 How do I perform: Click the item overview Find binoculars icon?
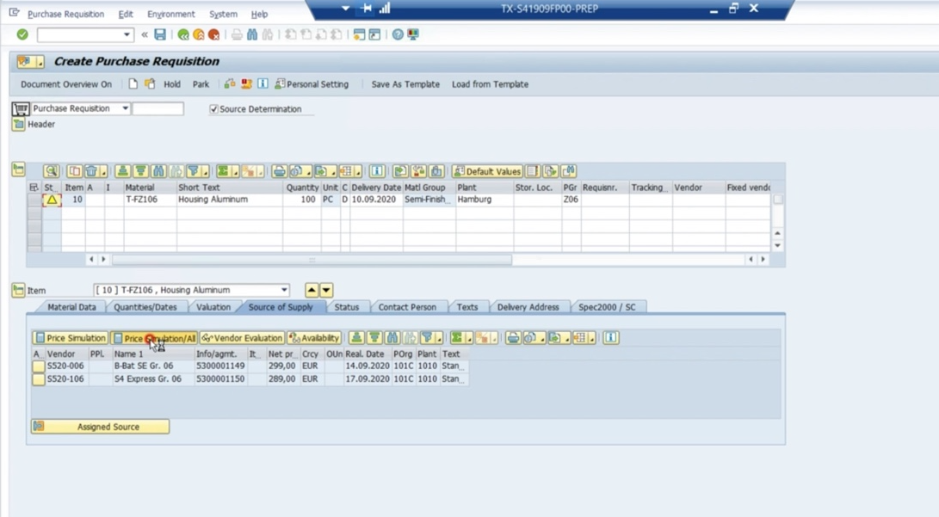(158, 171)
